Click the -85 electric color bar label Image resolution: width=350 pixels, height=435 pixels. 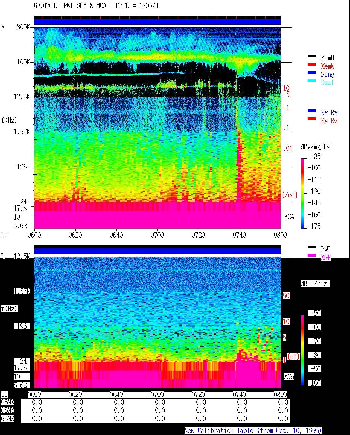pos(316,156)
